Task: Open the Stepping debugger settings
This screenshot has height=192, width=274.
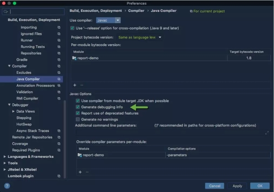Action: click(24, 118)
